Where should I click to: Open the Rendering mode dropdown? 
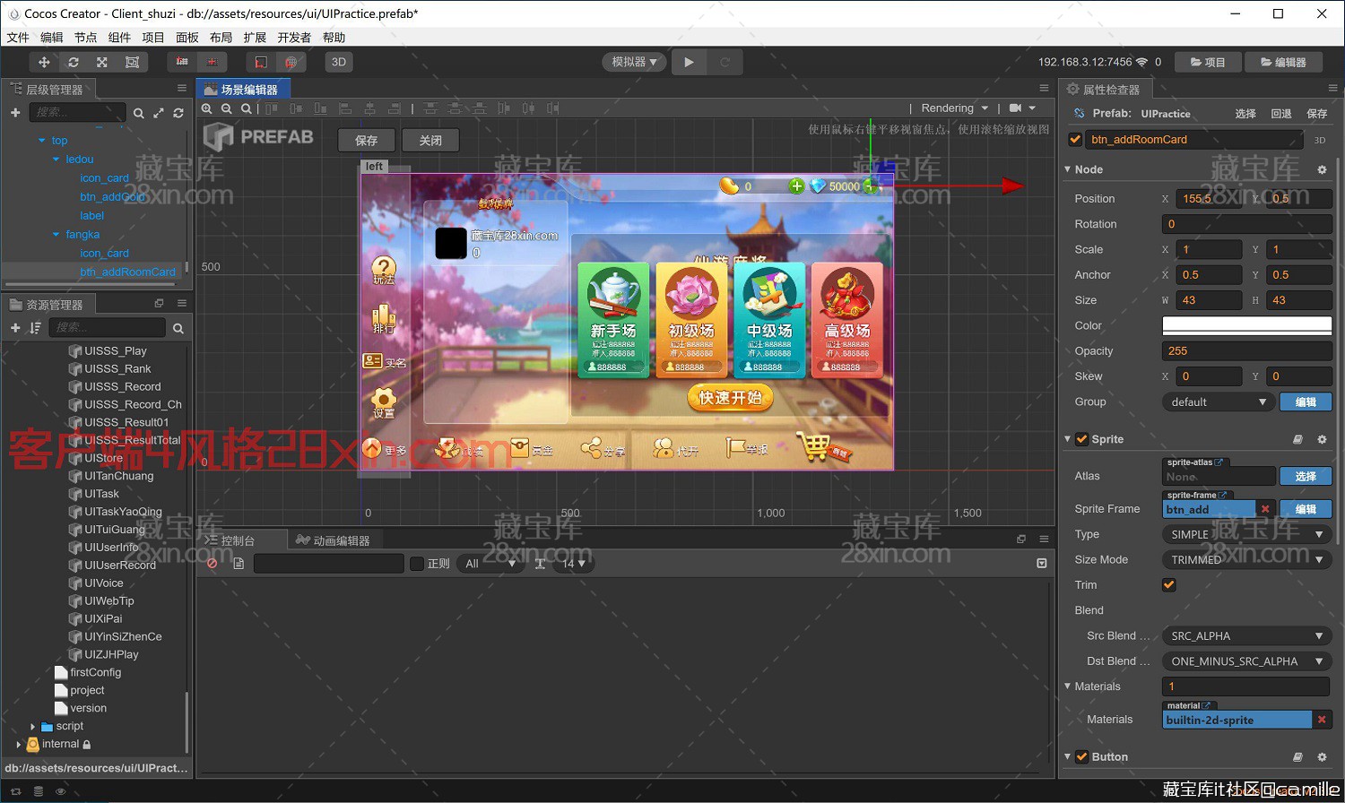click(x=955, y=108)
